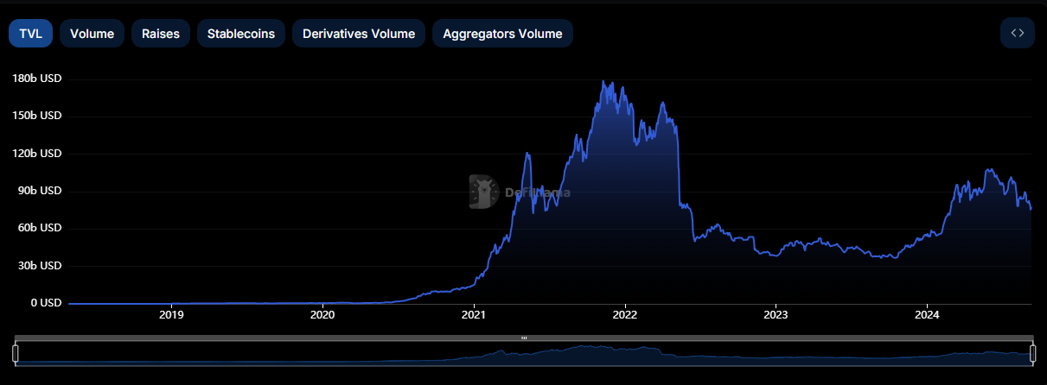Click the 90b USD axis label
1047x385 pixels.
pos(40,191)
